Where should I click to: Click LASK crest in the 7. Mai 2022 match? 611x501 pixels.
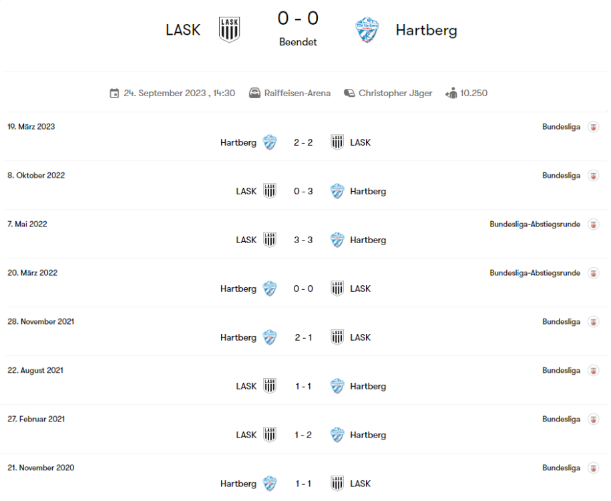pos(270,240)
